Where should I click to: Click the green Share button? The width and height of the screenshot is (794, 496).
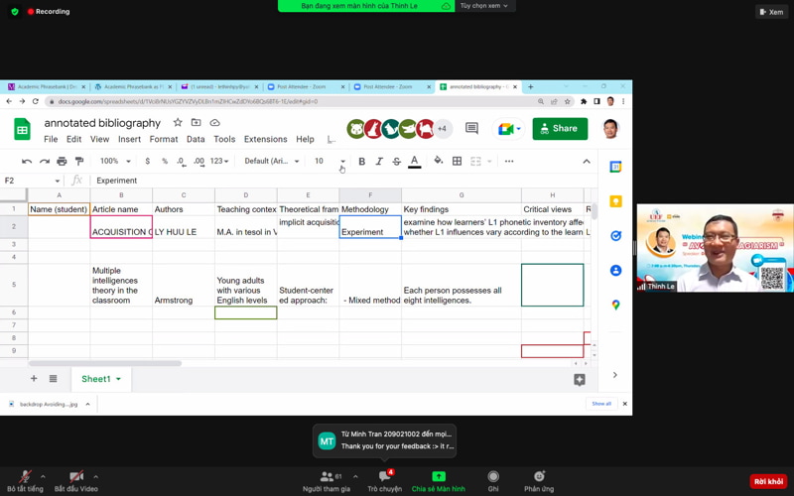[x=560, y=129]
